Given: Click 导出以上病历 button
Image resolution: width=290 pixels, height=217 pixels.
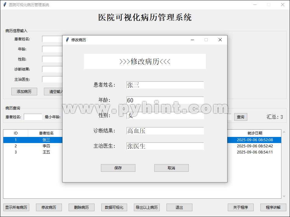Looking at the screenshot, I should coord(147,207).
